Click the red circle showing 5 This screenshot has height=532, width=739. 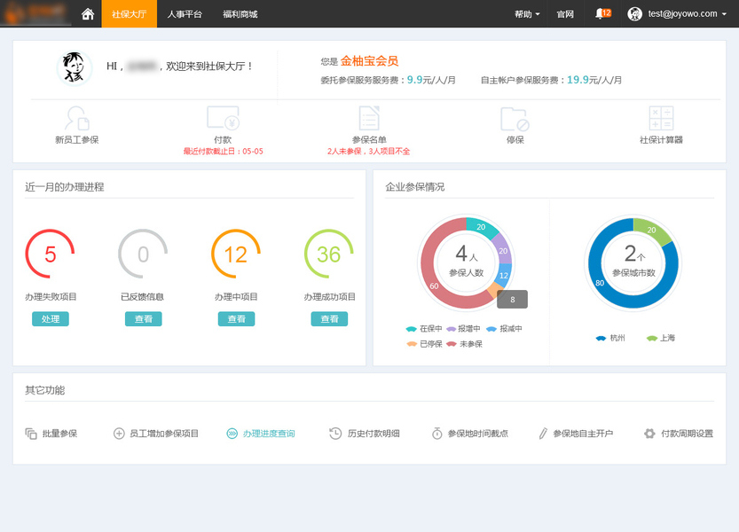50,254
